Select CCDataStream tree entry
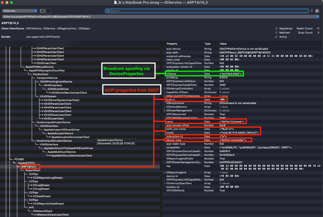Viewport: 323px width, 217px height. pos(42,196)
